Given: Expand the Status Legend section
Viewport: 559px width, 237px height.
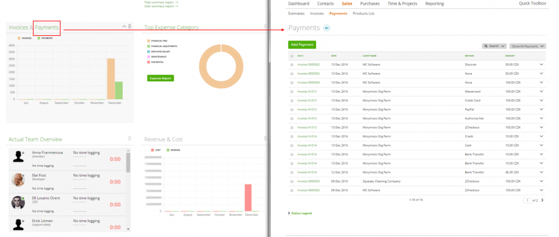Looking at the screenshot, I should (x=300, y=213).
